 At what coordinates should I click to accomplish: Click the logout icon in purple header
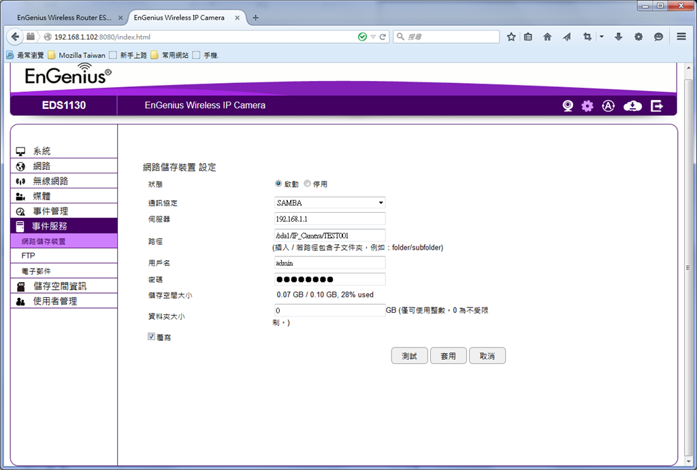(657, 105)
